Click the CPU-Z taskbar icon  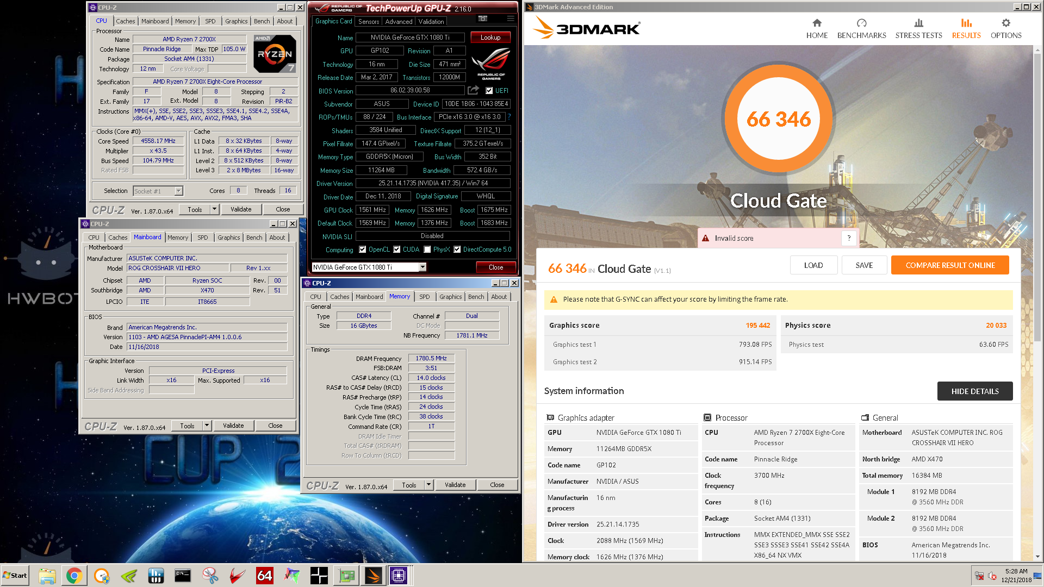[x=399, y=576]
